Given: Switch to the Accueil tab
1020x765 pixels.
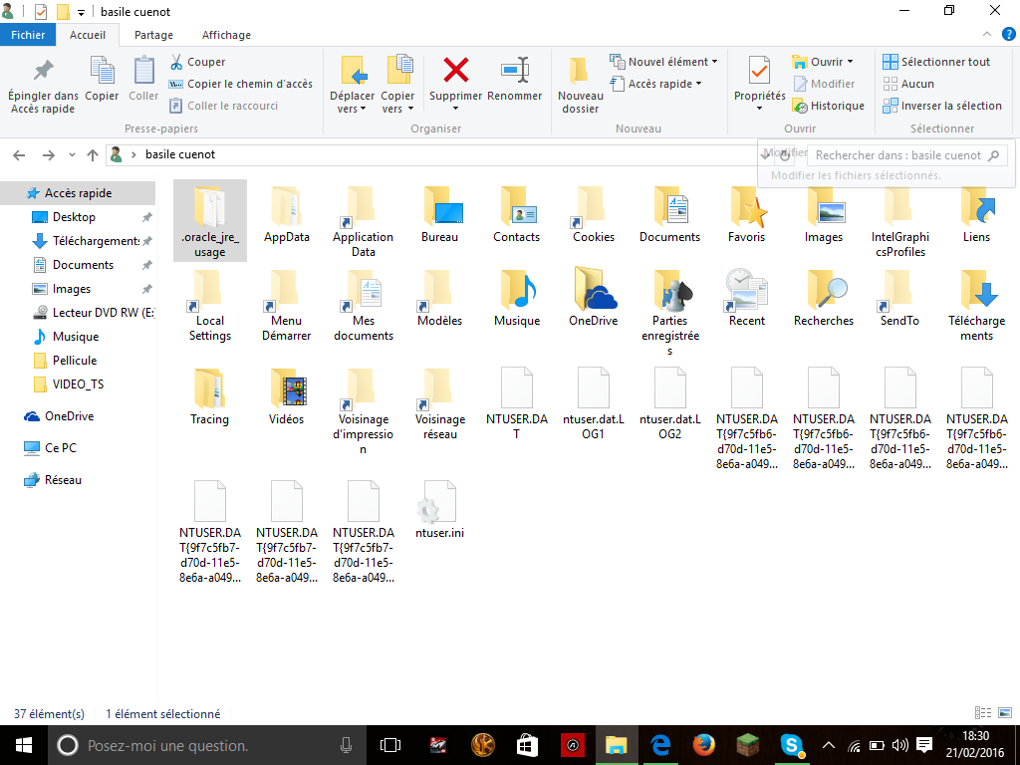Looking at the screenshot, I should (88, 35).
